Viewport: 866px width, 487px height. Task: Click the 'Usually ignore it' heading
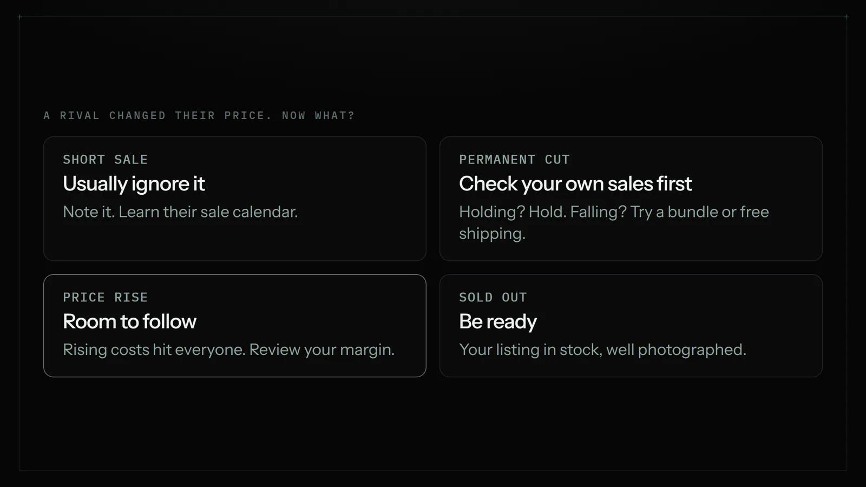pyautogui.click(x=134, y=184)
